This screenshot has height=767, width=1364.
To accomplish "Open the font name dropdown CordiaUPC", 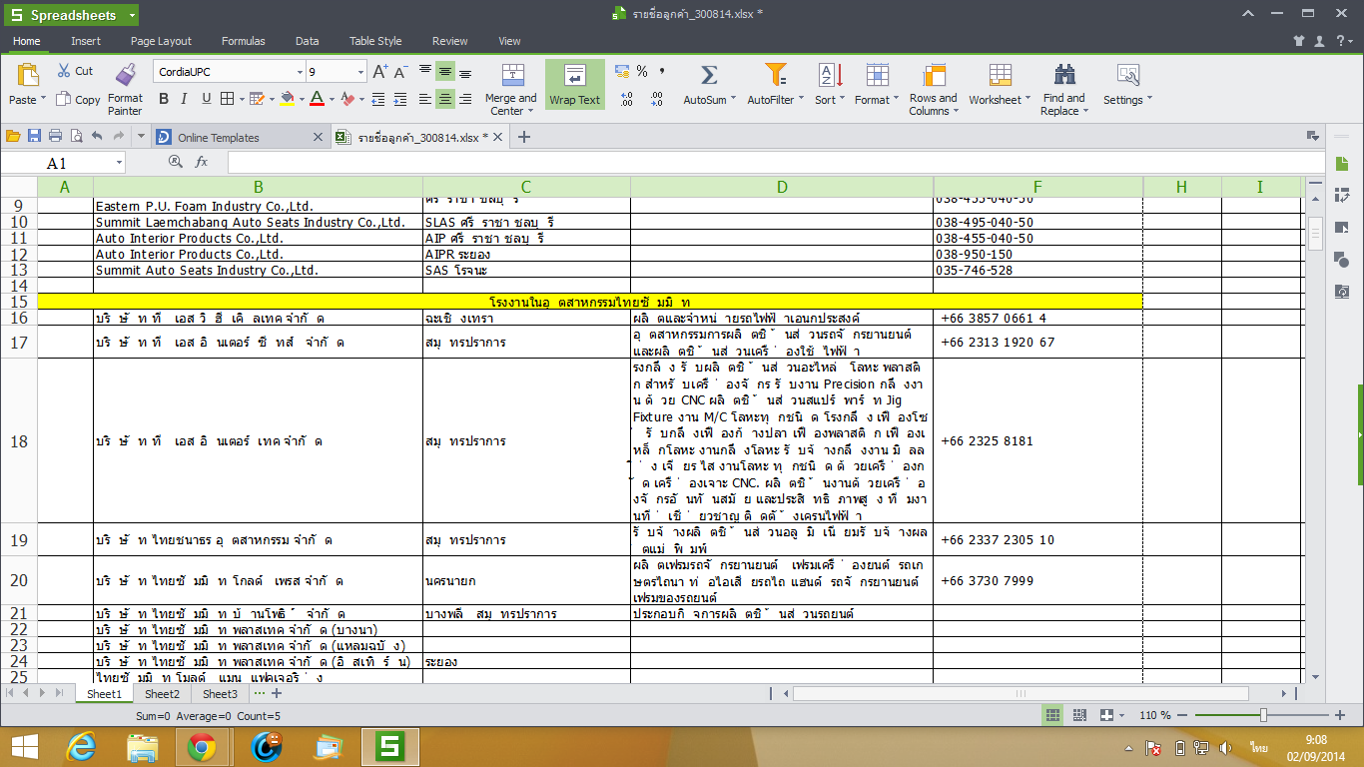I will [x=300, y=72].
